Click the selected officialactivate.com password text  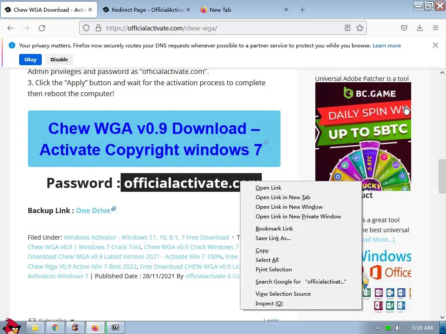click(x=182, y=183)
